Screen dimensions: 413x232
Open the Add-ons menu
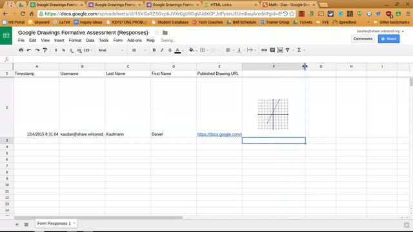click(x=134, y=40)
